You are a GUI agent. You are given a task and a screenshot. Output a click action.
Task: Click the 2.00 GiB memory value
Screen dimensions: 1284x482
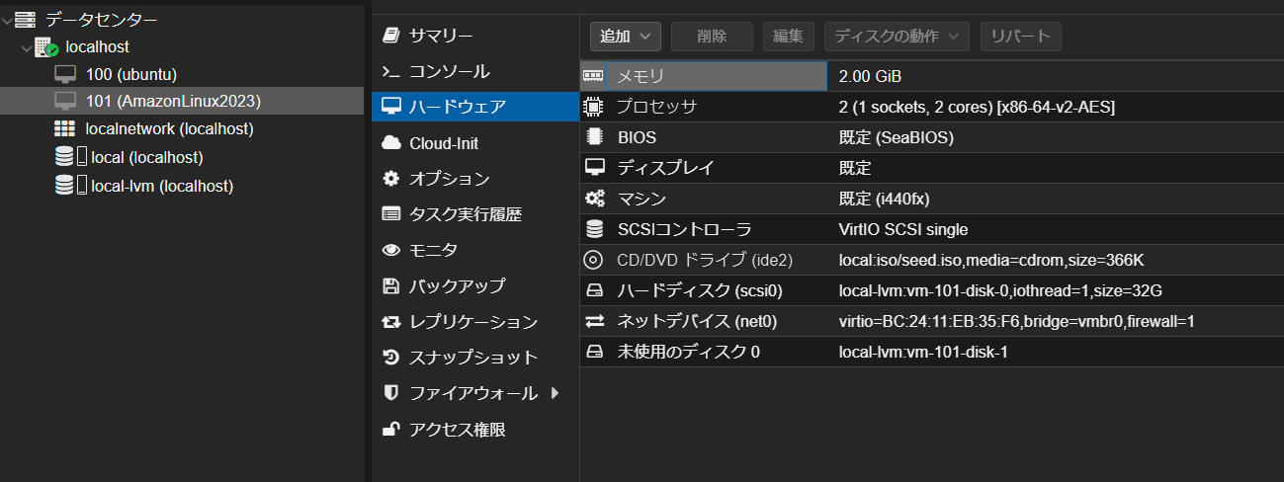tap(870, 76)
